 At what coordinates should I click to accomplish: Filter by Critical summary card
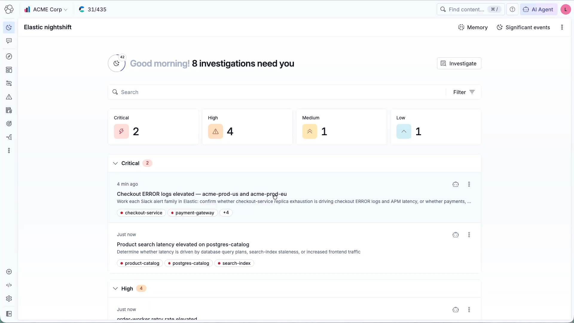[x=153, y=127]
